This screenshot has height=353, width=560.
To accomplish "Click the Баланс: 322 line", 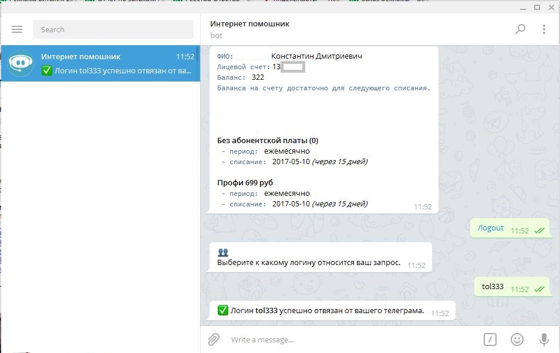I will coord(241,77).
